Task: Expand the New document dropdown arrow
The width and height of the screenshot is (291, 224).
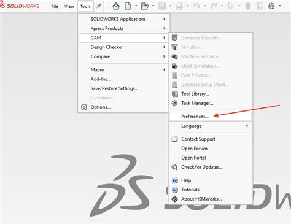Action: pos(136,6)
